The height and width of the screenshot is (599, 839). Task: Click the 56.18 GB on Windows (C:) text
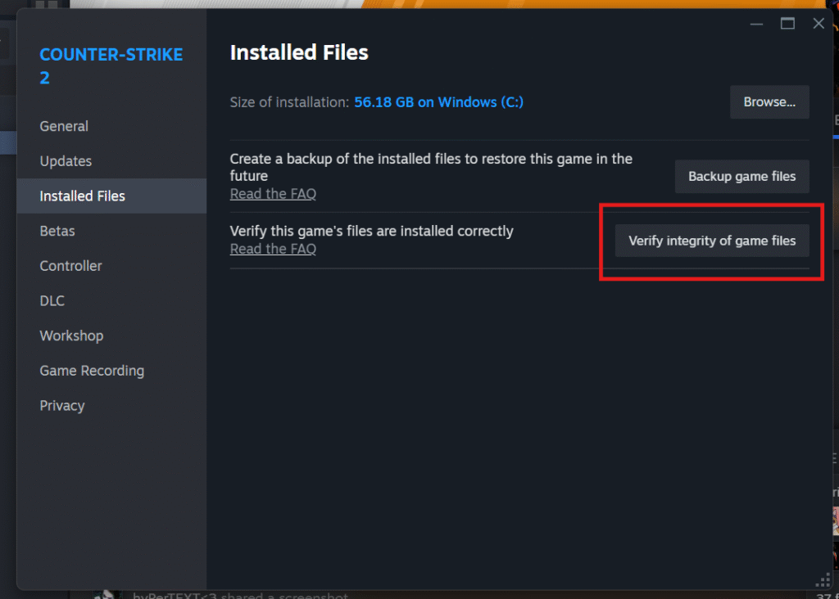tap(439, 102)
